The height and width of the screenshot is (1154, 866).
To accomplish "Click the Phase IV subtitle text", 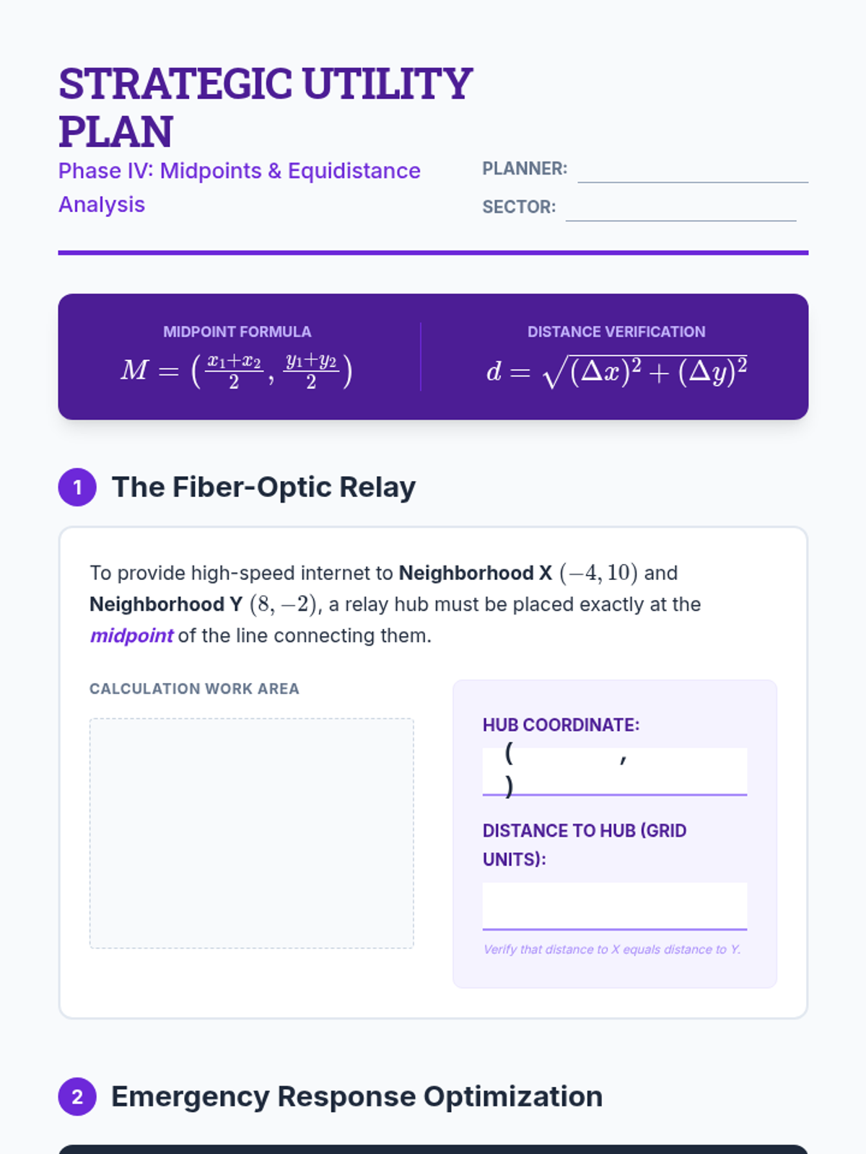I will point(240,188).
